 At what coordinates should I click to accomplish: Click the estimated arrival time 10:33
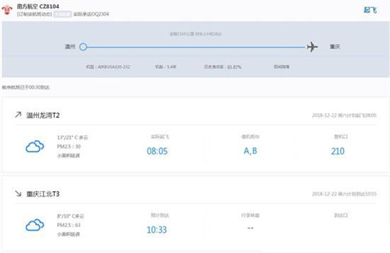(x=157, y=230)
